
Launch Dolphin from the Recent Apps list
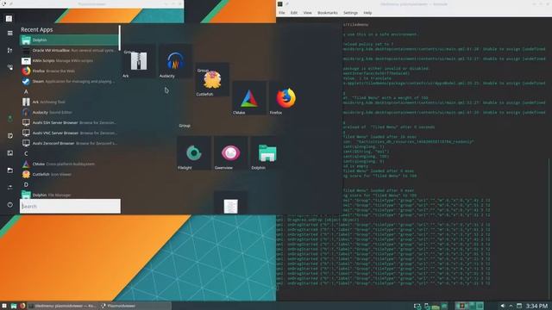pos(69,40)
